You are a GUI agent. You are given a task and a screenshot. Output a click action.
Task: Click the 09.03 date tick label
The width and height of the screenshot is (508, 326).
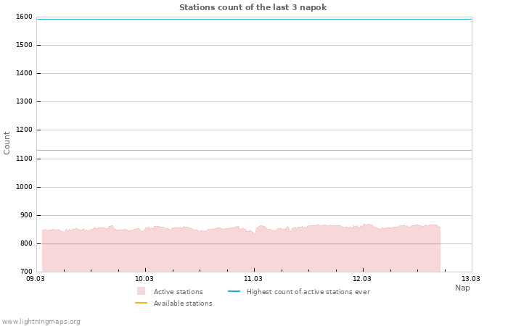[x=36, y=278]
